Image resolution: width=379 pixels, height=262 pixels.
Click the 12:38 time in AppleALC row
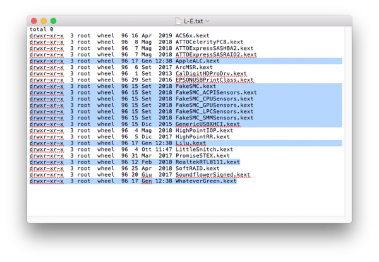click(x=164, y=61)
